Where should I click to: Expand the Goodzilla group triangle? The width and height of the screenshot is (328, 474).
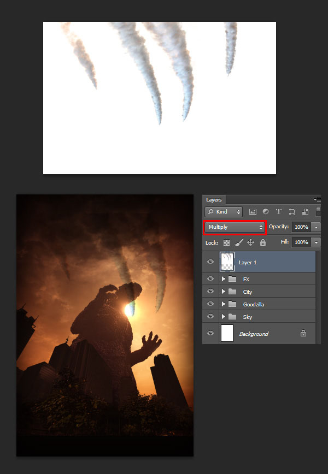(223, 304)
